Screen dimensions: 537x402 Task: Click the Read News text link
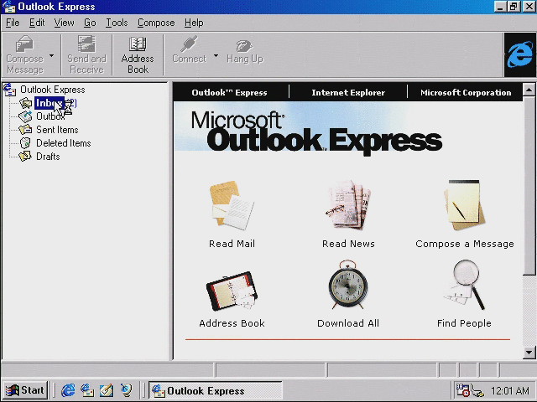pyautogui.click(x=348, y=244)
